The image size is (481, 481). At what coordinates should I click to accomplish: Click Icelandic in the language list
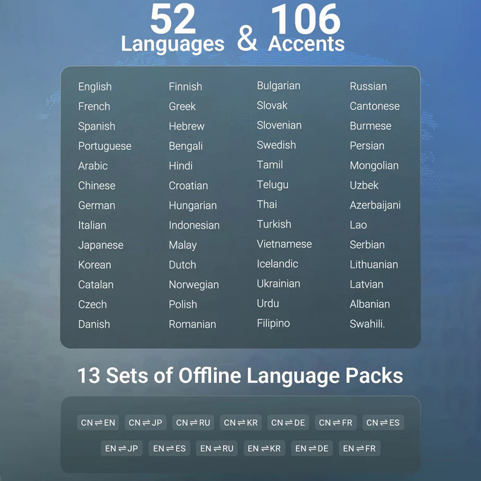point(277,264)
